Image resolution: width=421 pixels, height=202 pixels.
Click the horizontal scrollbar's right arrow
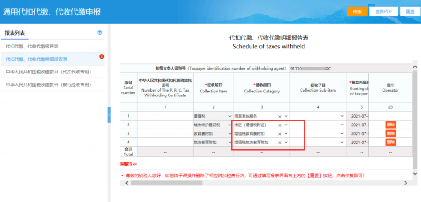(x=406, y=183)
